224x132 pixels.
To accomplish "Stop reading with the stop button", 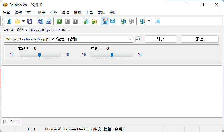I will [75, 21].
